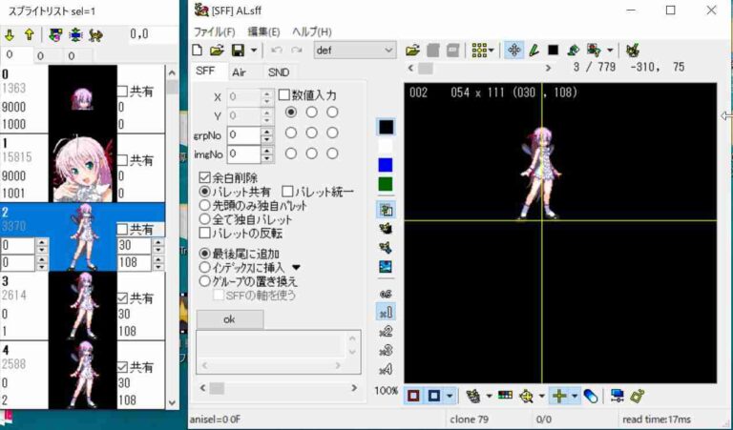Select 先頭のみ独自パレット radio option

pyautogui.click(x=204, y=205)
